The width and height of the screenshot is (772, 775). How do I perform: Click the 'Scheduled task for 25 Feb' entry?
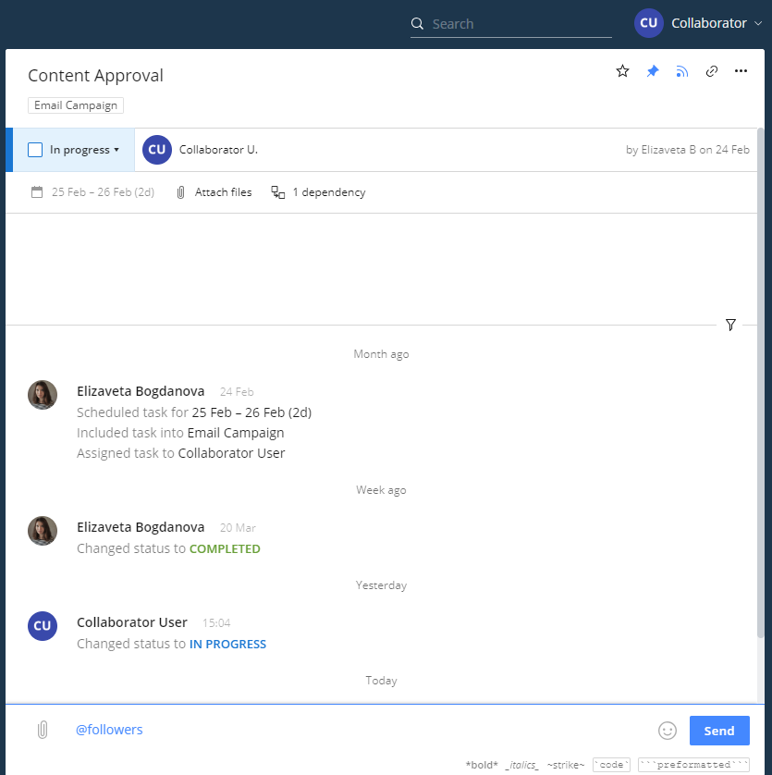(x=194, y=412)
